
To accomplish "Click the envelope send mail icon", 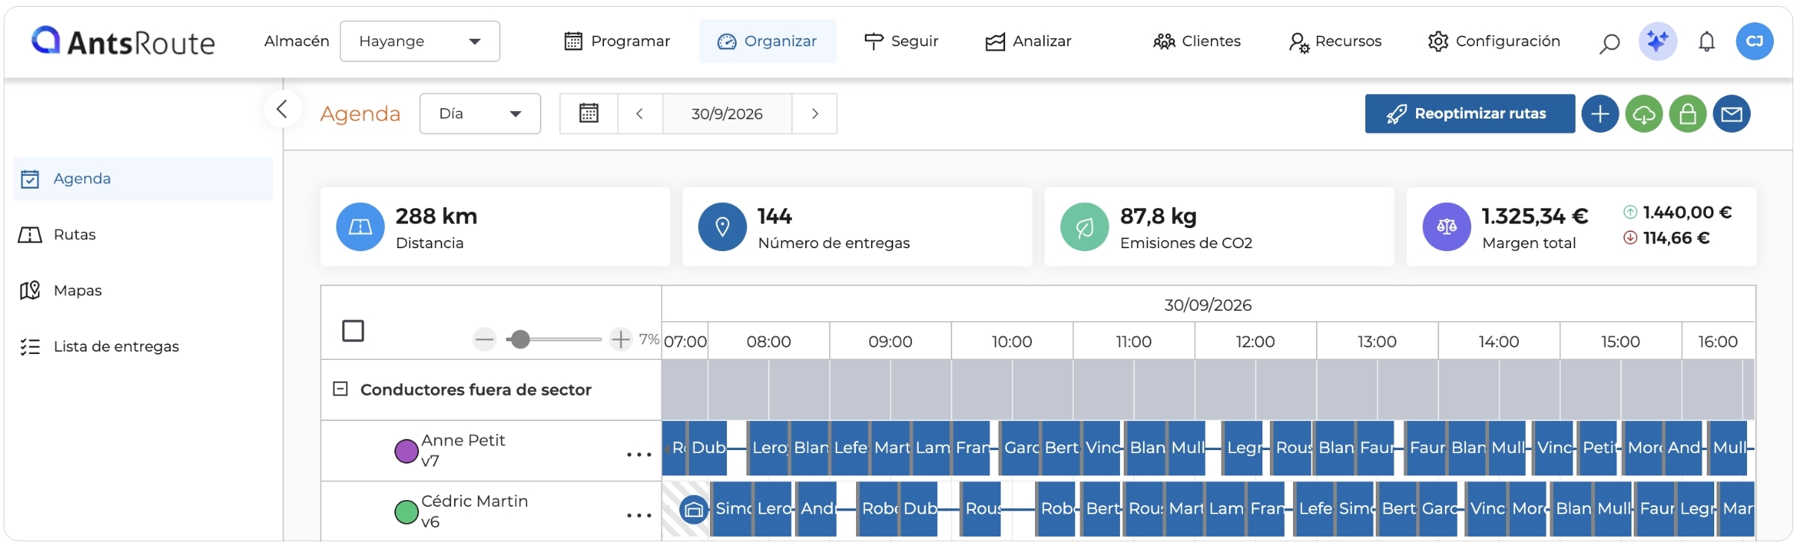I will pos(1732,114).
